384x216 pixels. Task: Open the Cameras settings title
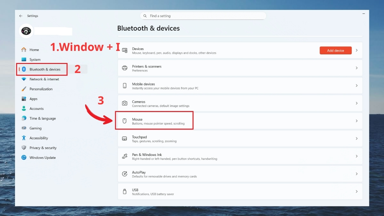139,102
